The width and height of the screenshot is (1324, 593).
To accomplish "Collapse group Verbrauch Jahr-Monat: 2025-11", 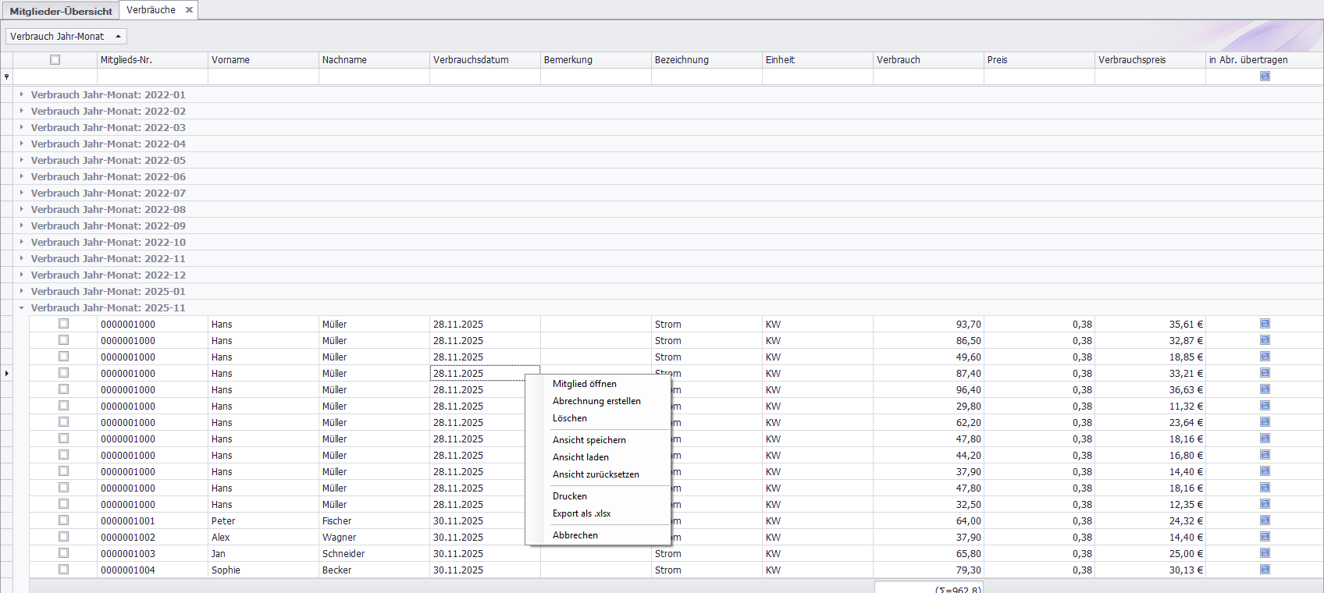I will pyautogui.click(x=21, y=308).
